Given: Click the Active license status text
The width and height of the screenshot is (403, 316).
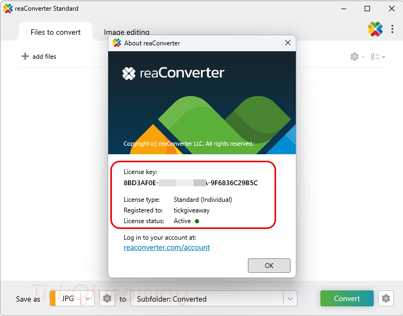Looking at the screenshot, I should pos(182,221).
